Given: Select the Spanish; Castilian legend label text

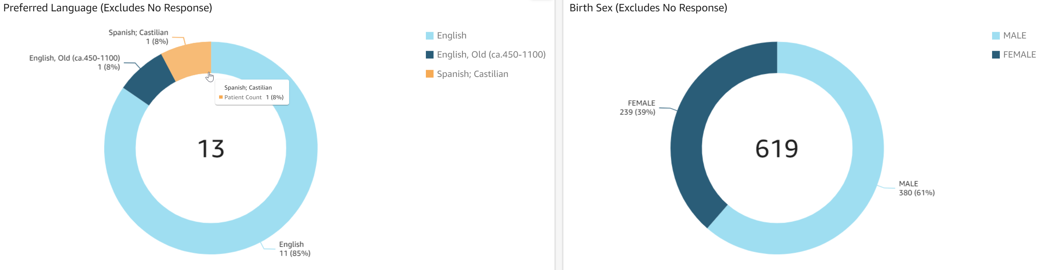Looking at the screenshot, I should pyautogui.click(x=472, y=74).
